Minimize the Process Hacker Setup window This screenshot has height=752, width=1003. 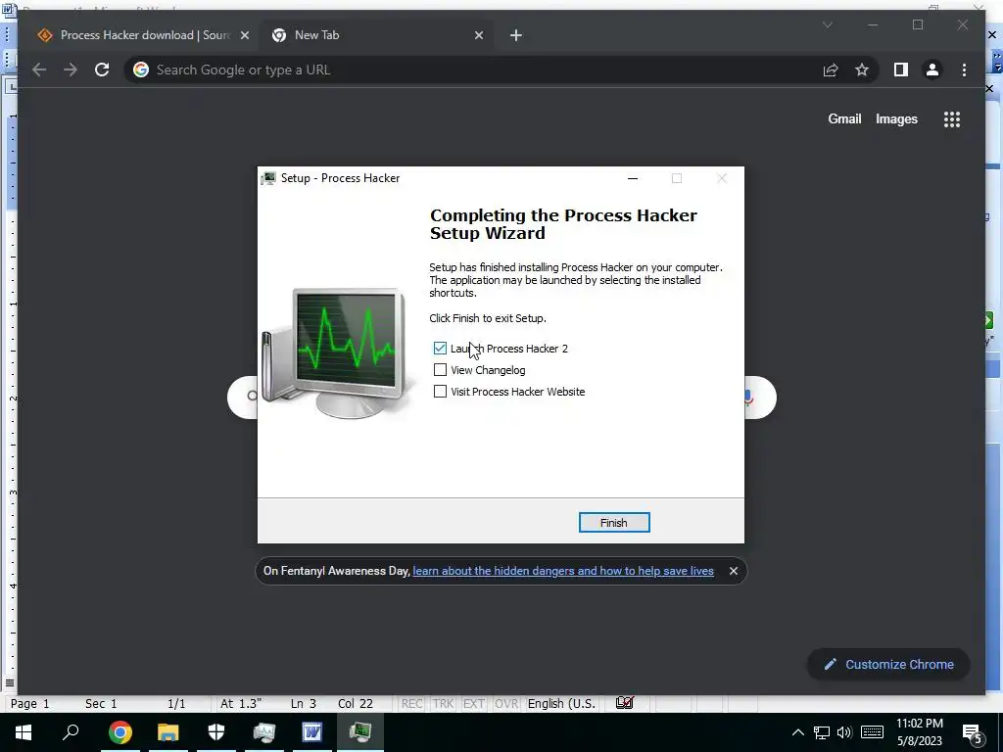click(x=633, y=178)
